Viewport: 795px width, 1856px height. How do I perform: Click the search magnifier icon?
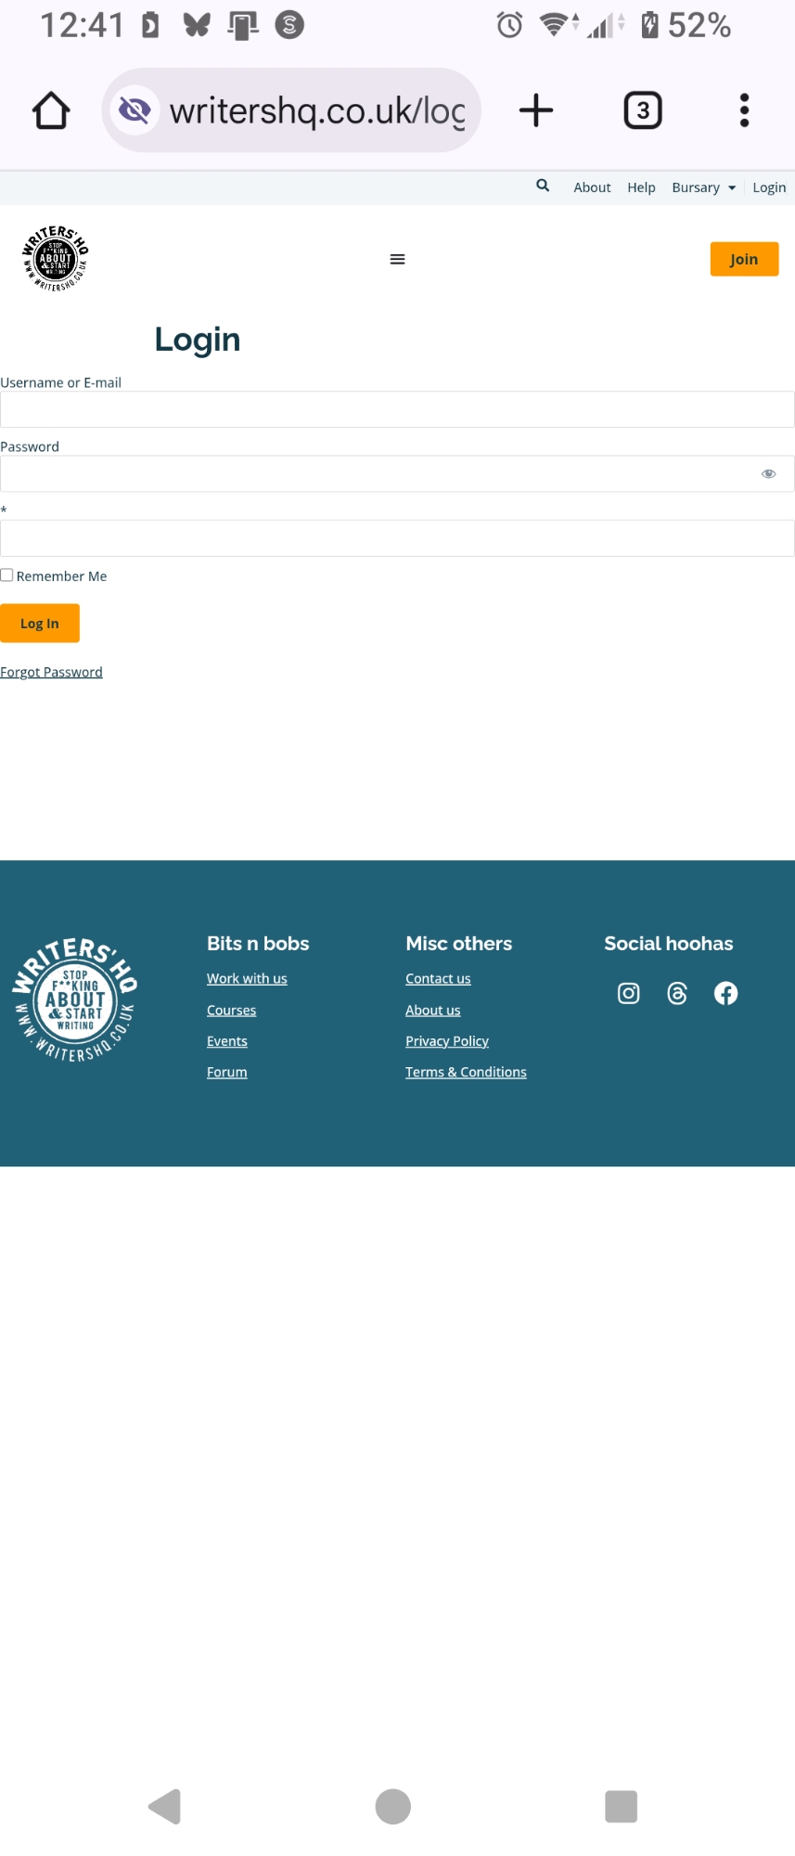[543, 186]
